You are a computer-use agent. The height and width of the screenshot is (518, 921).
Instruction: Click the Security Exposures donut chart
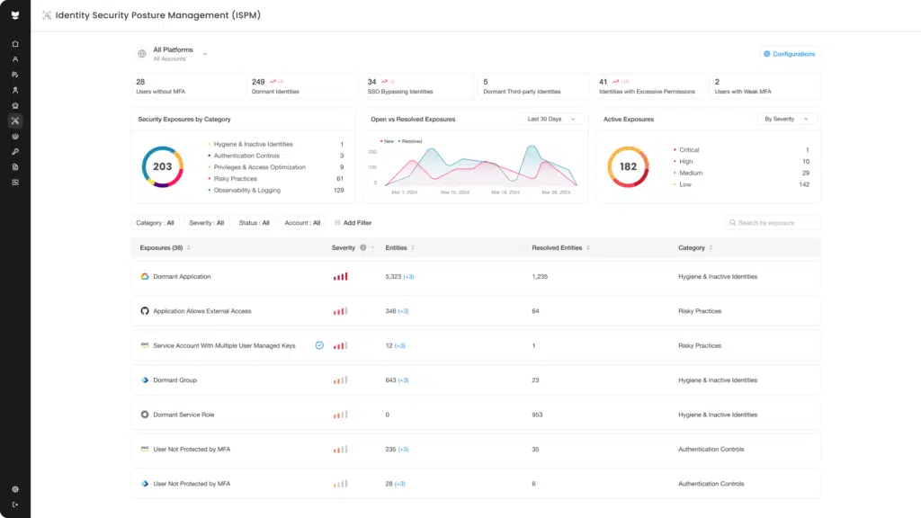(x=162, y=166)
